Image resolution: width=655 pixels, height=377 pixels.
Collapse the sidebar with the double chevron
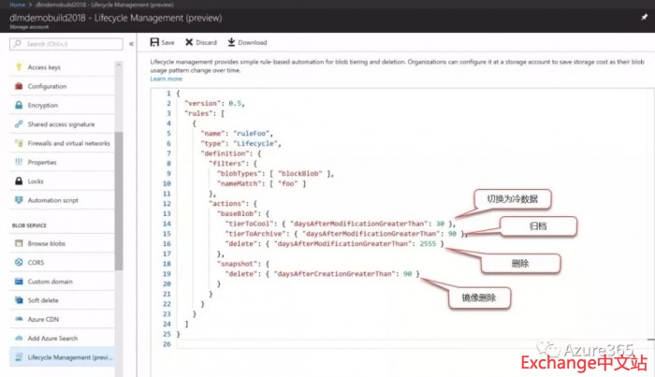(x=130, y=44)
